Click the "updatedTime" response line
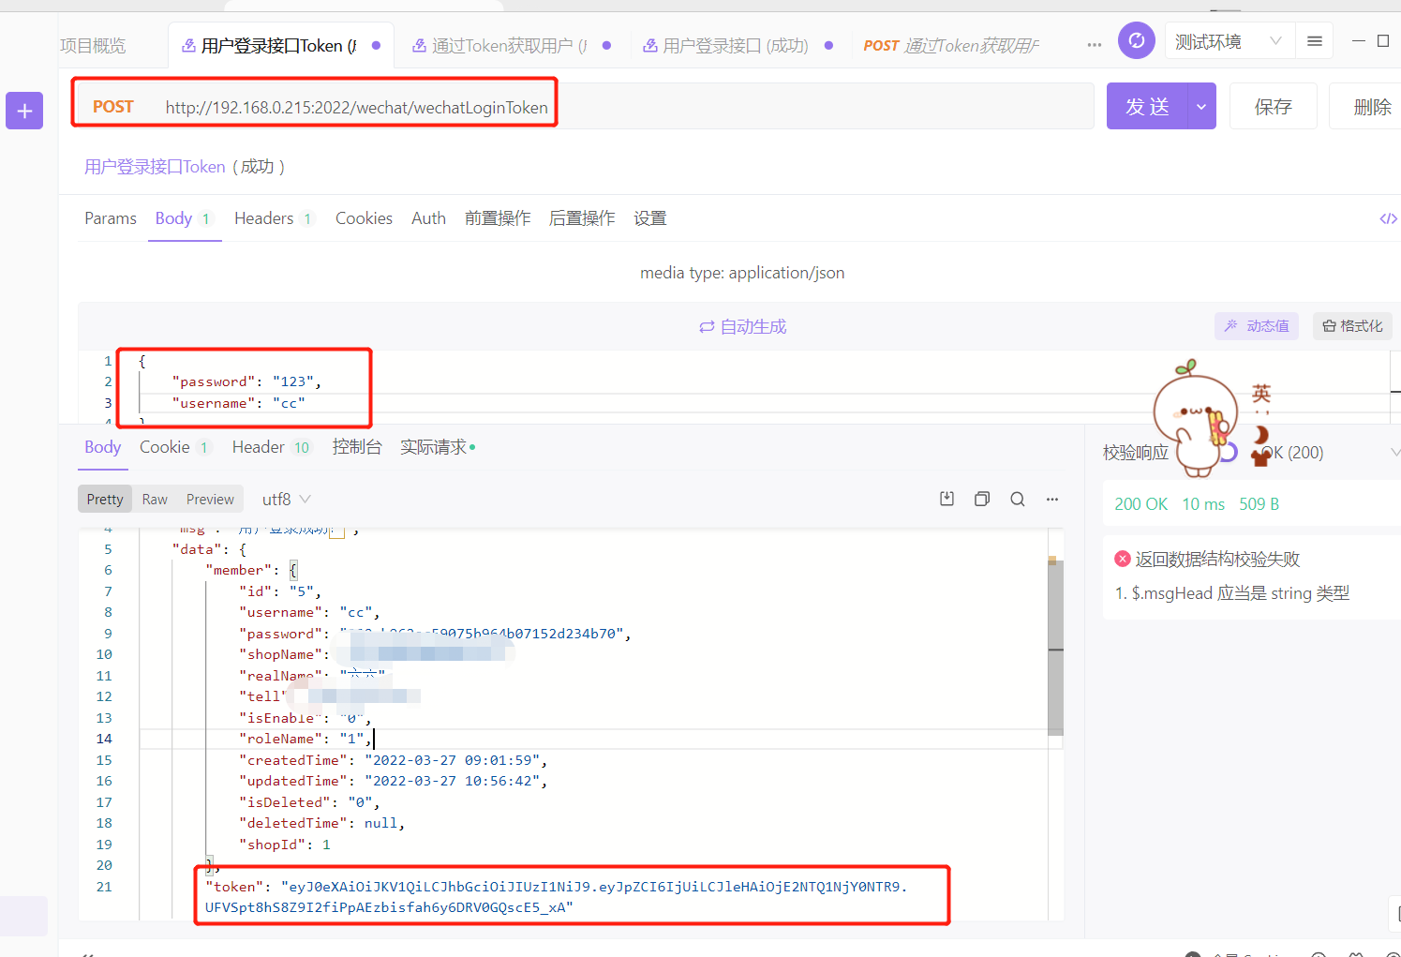Screen dimensions: 1401x957 [393, 781]
